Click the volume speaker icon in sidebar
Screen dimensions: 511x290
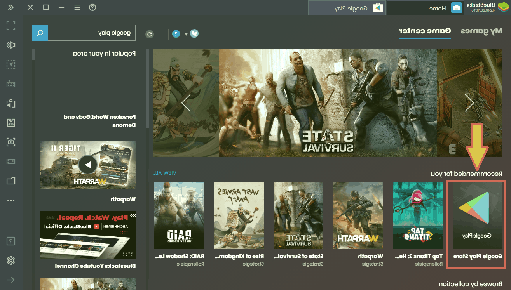coord(11,45)
